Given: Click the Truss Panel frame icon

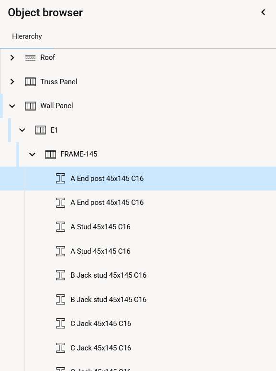Looking at the screenshot, I should click(30, 82).
